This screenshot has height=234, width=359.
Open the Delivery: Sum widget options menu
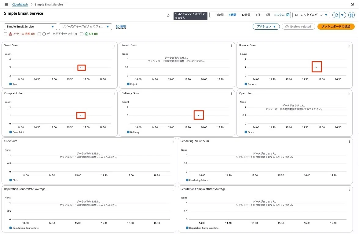232,94
